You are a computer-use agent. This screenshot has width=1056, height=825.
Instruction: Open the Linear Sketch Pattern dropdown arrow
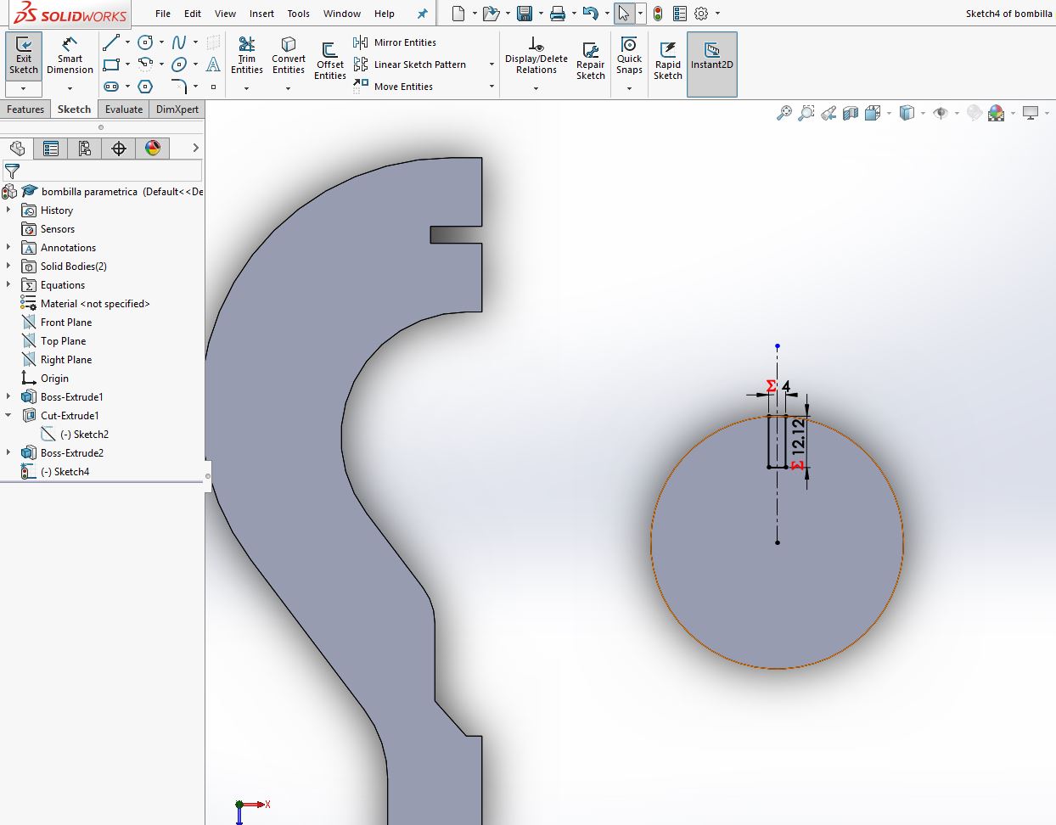click(x=491, y=65)
